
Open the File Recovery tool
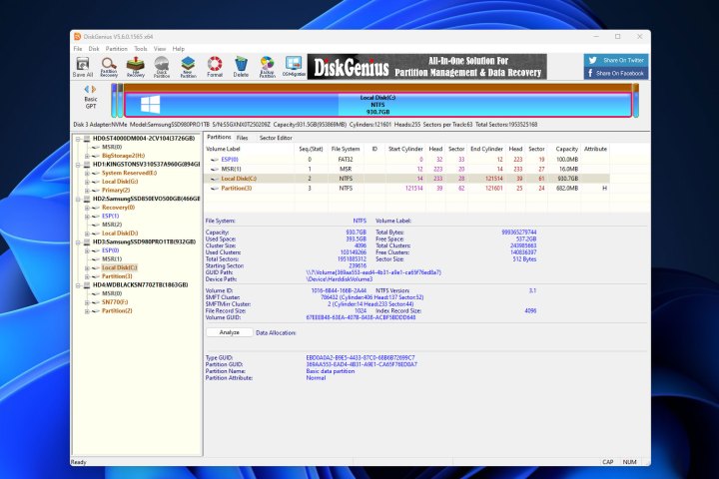135,67
